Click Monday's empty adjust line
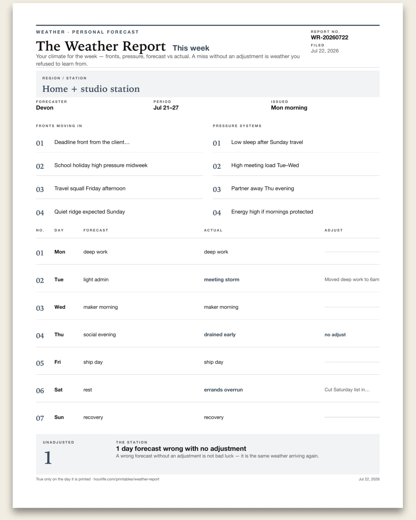This screenshot has width=416, height=520. pos(352,252)
